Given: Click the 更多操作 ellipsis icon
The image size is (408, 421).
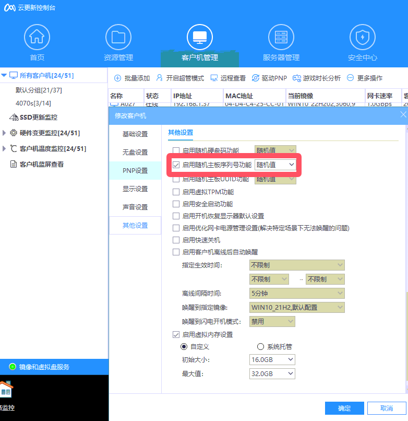Looking at the screenshot, I should click(350, 78).
